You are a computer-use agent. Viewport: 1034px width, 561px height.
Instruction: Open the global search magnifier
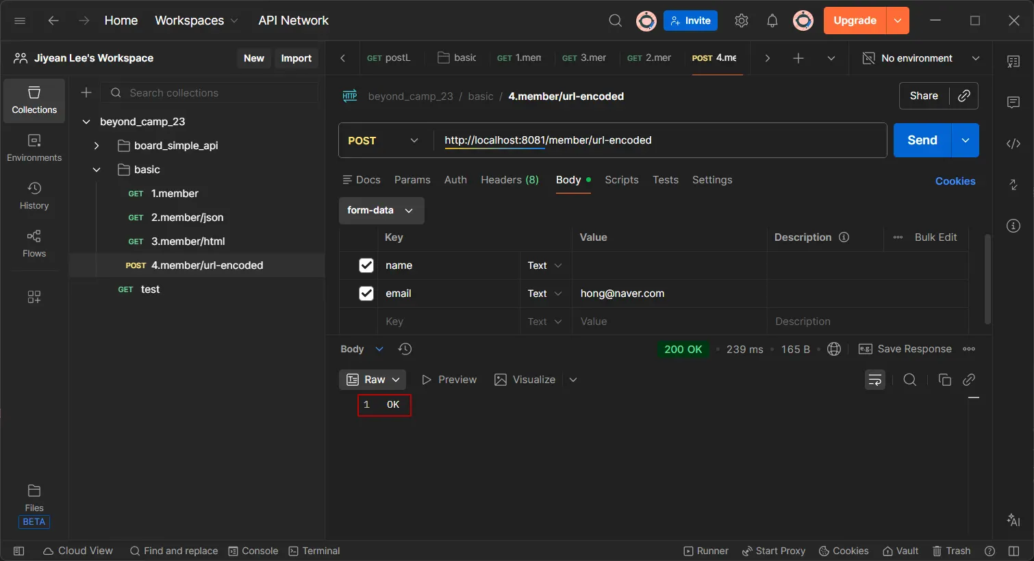point(616,21)
